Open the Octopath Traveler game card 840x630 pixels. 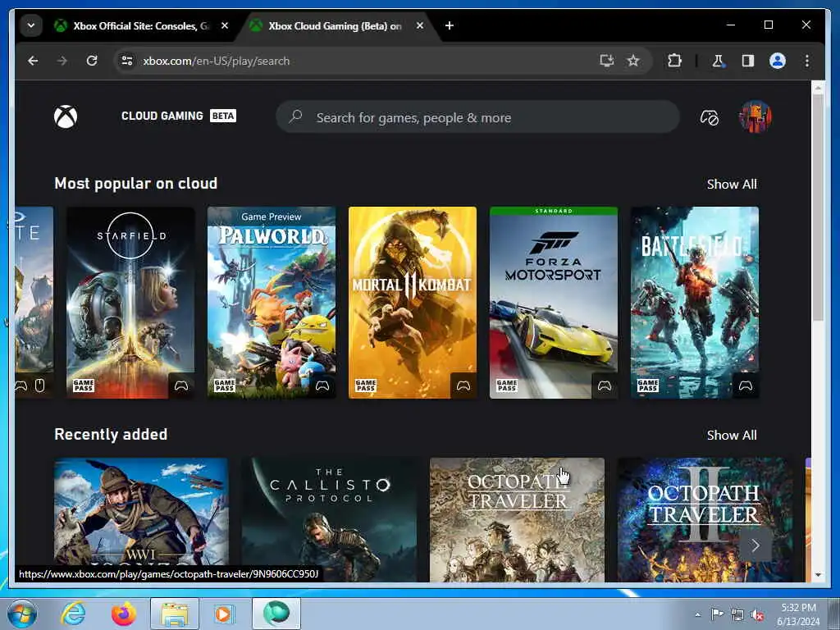pyautogui.click(x=517, y=519)
